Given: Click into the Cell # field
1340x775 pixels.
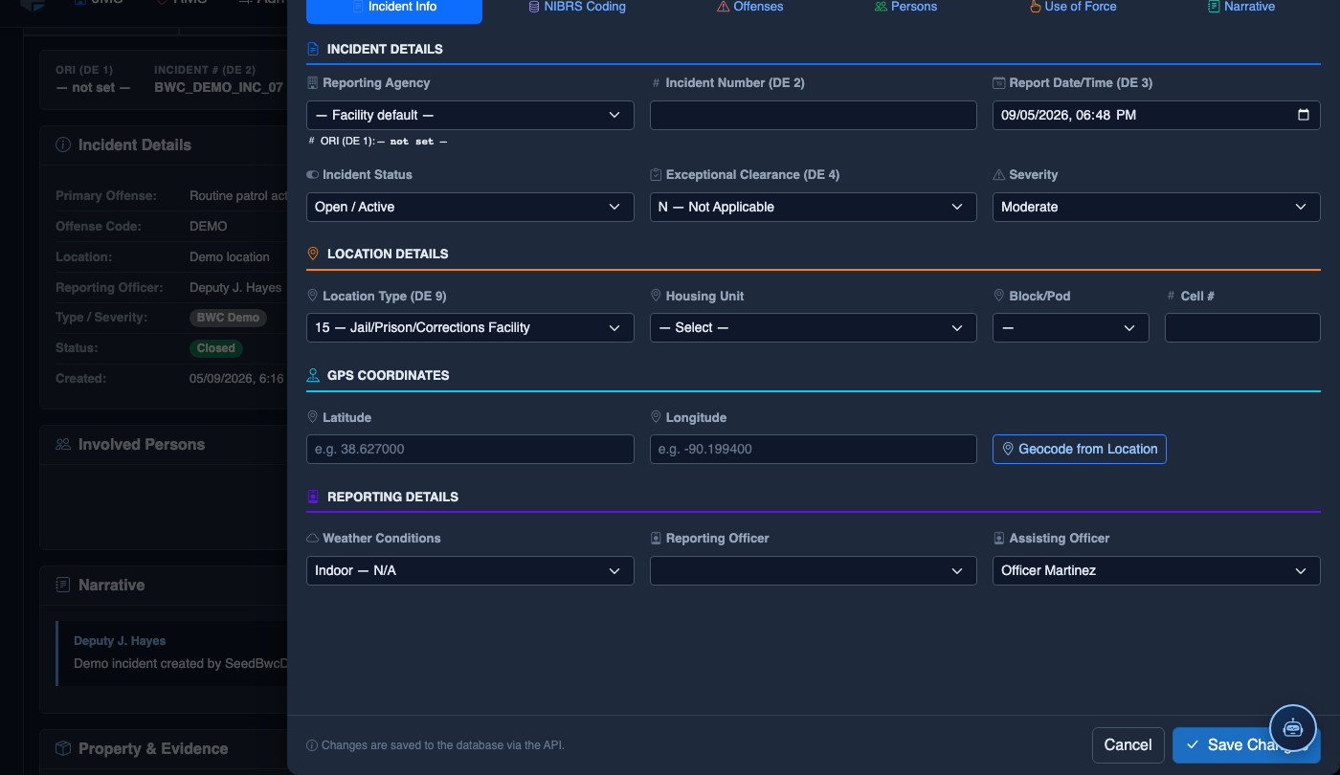Looking at the screenshot, I should pyautogui.click(x=1242, y=327).
